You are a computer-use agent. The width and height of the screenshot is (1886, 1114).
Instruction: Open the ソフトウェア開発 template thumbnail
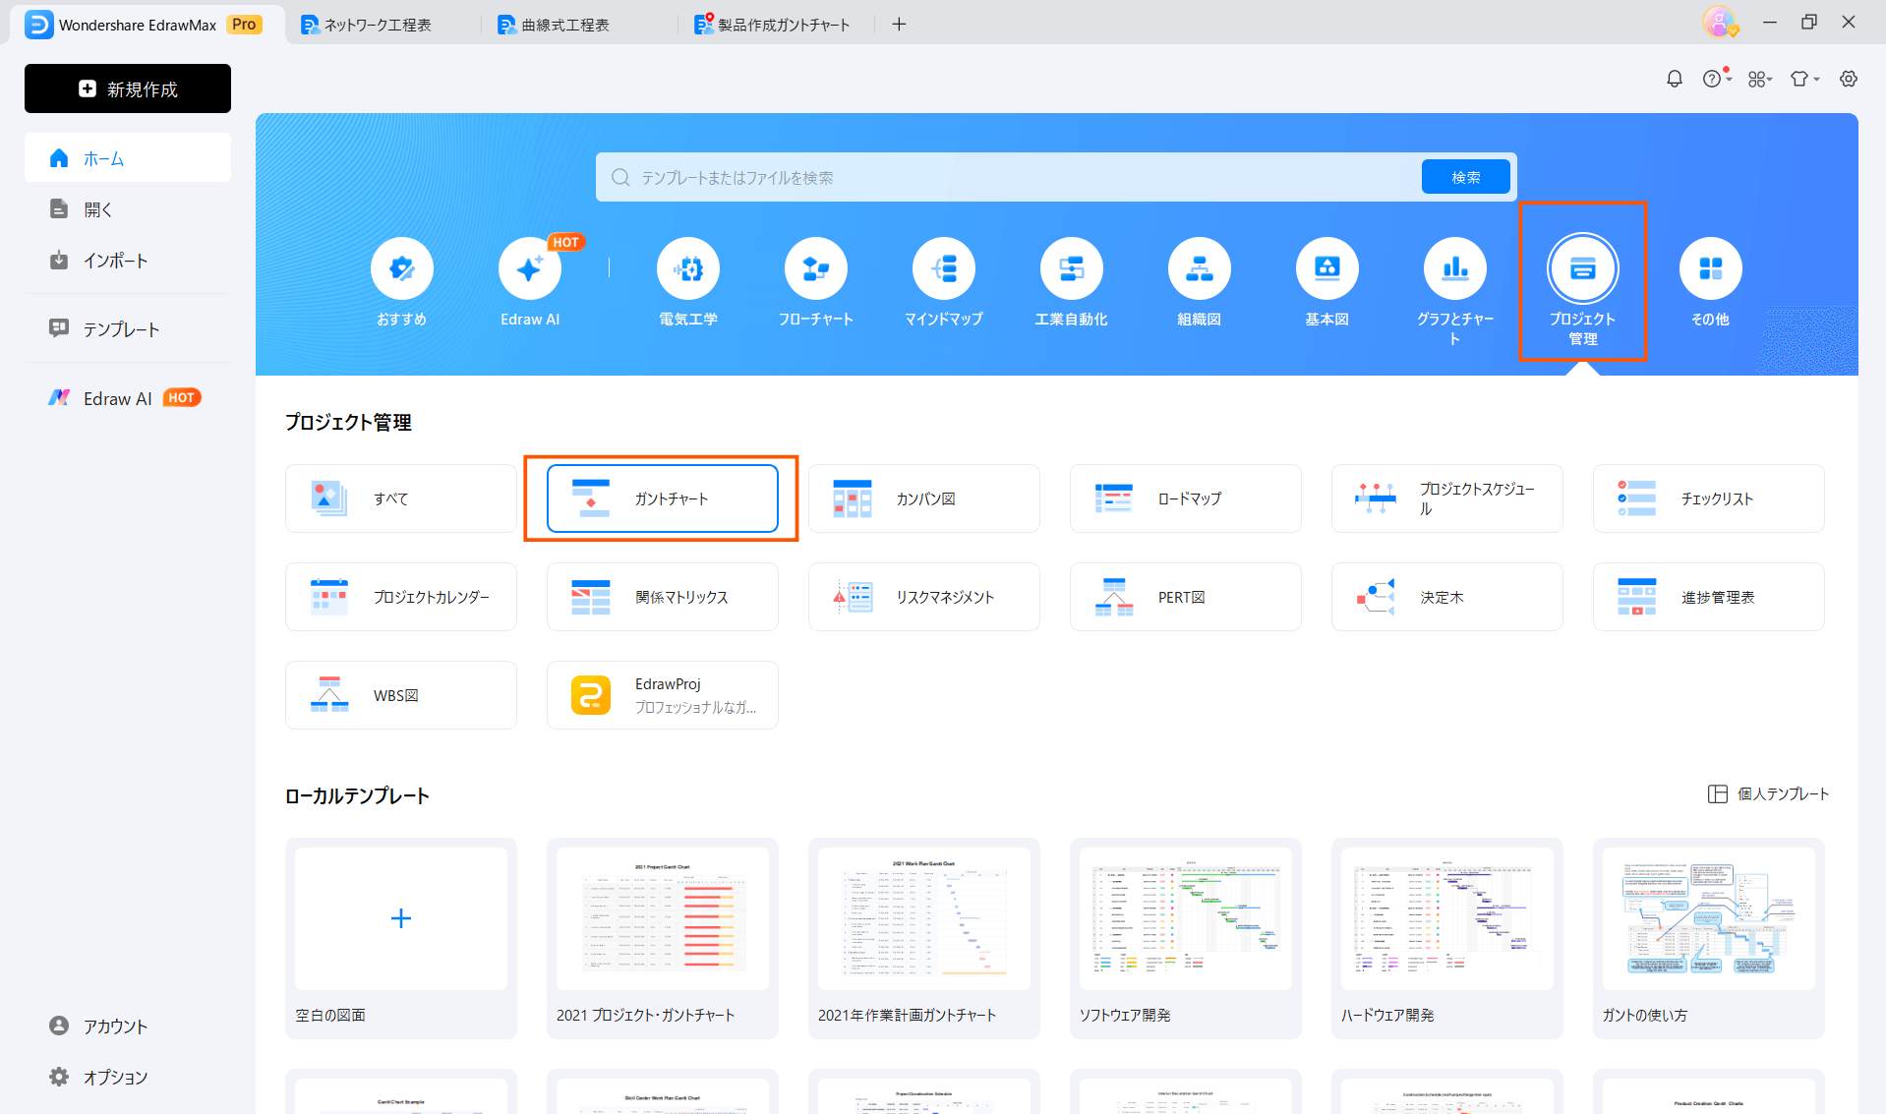1185,919
